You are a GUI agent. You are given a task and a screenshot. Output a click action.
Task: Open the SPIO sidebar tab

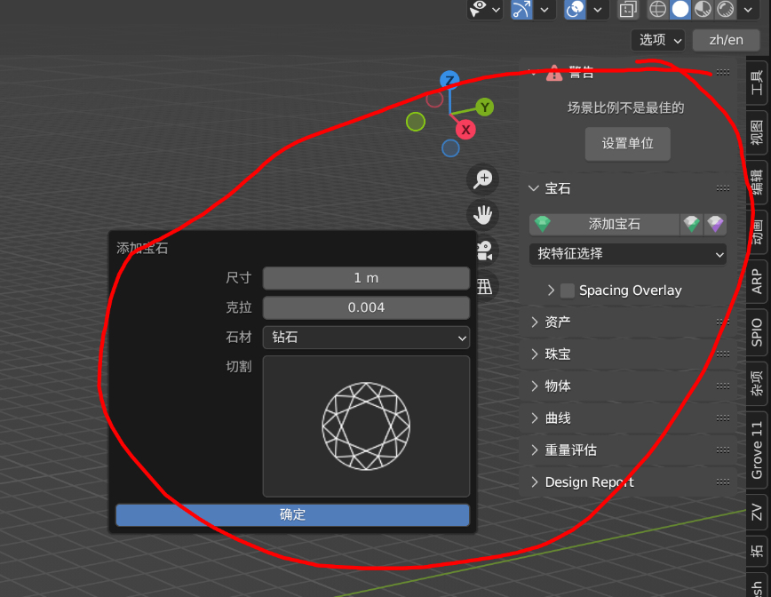pos(757,332)
